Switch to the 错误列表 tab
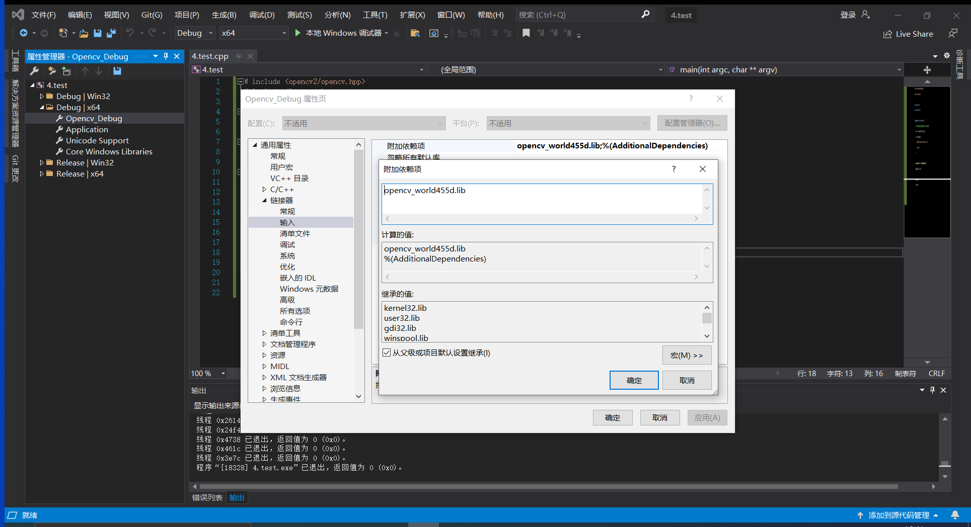Screen dimensions: 971x527 pos(206,497)
